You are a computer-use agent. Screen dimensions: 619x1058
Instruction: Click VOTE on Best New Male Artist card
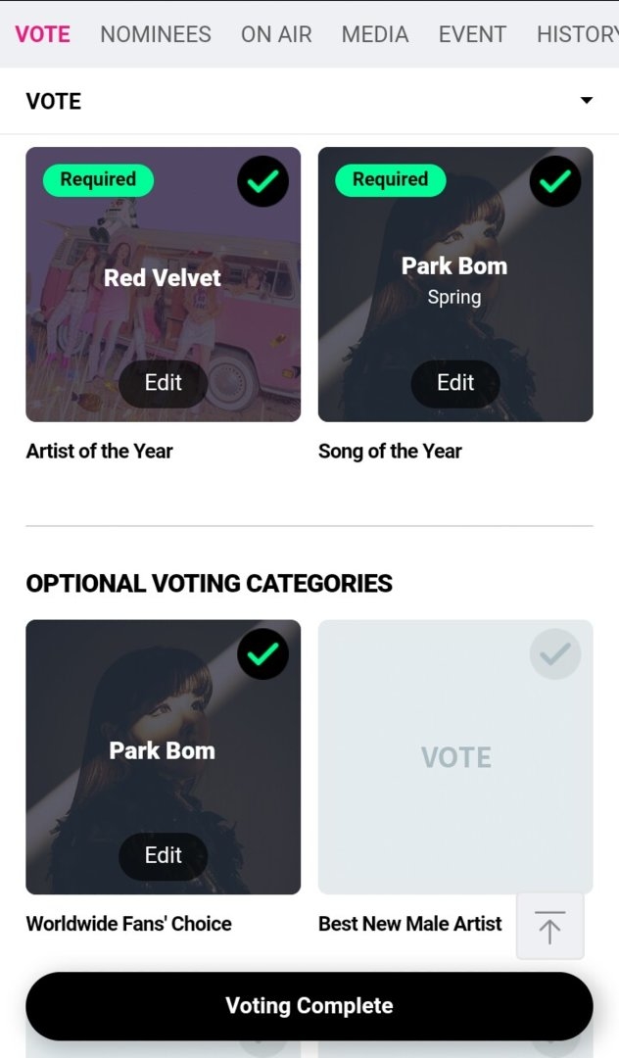(455, 757)
